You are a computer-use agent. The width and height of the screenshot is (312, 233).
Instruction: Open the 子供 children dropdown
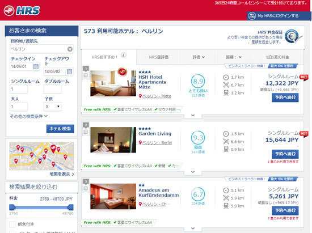point(53,107)
